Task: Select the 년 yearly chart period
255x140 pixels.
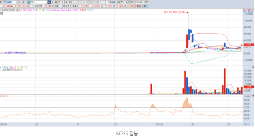Action: click(59, 2)
